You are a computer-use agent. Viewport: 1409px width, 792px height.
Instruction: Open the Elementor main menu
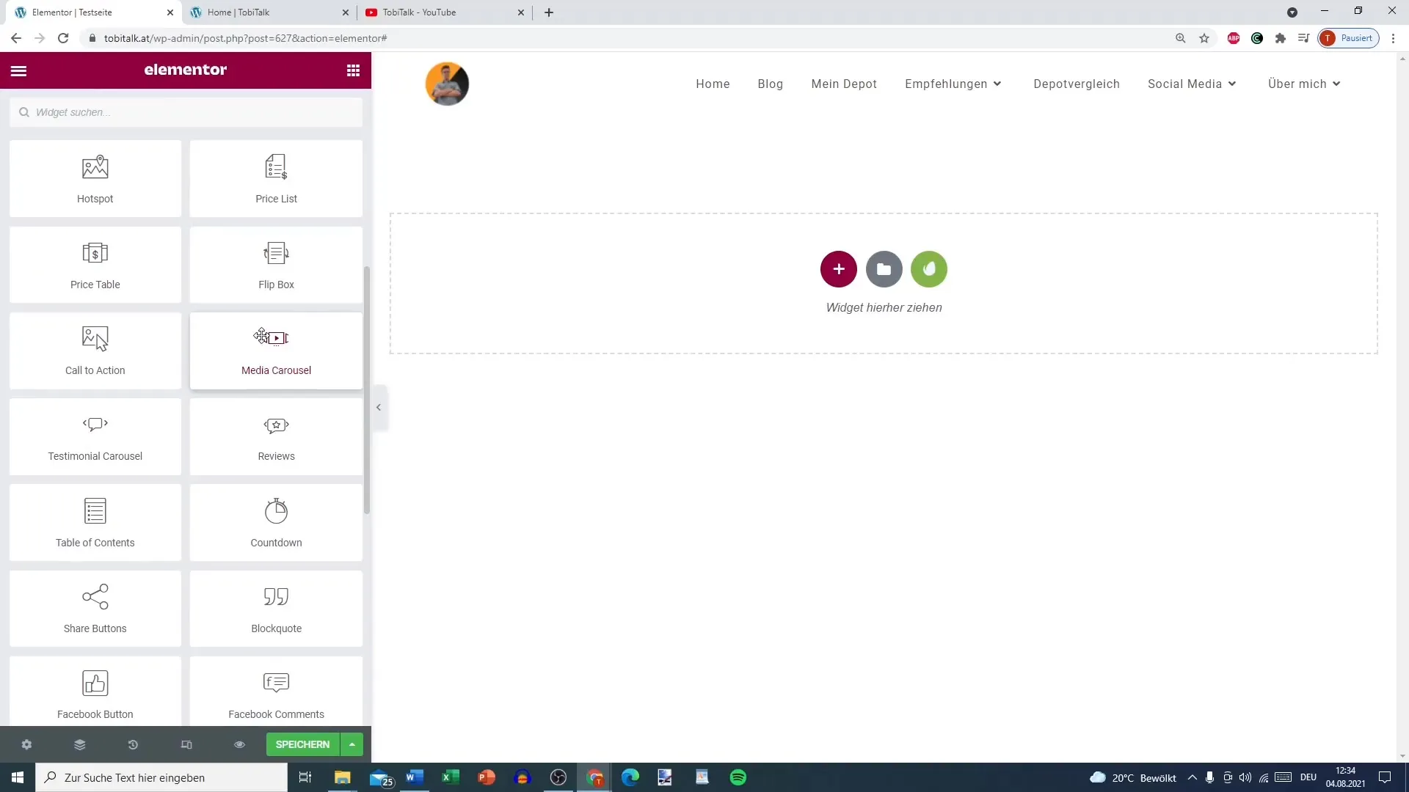pyautogui.click(x=18, y=70)
